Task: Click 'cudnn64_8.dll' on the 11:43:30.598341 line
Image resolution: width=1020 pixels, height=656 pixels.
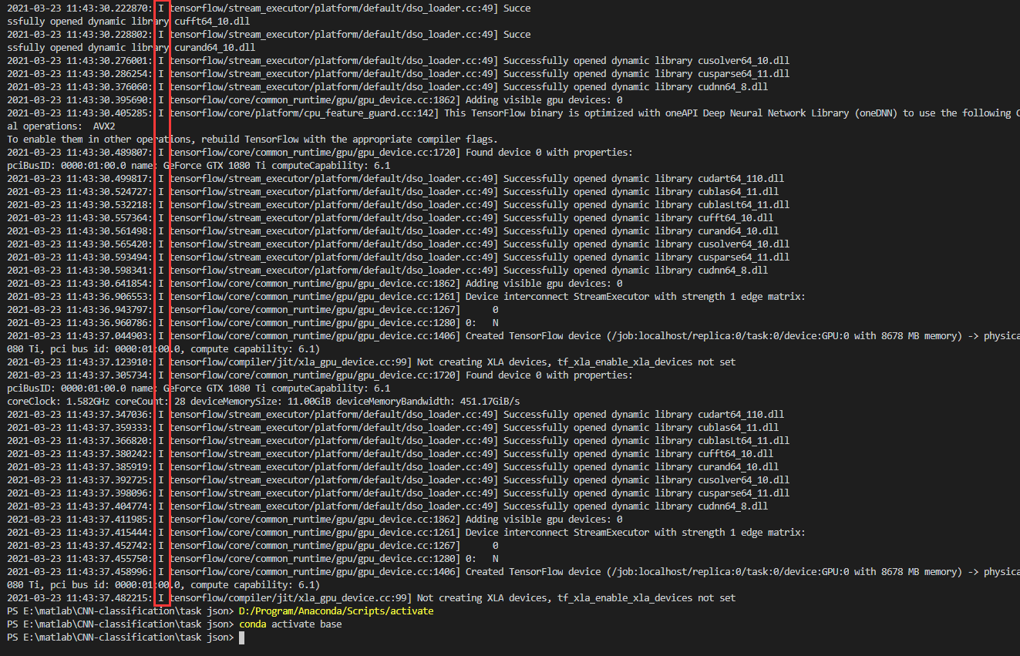Action: [732, 271]
